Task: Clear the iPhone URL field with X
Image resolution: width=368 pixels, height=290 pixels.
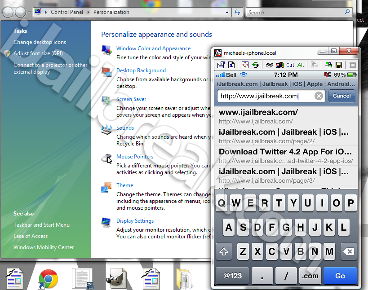Action: [x=319, y=96]
